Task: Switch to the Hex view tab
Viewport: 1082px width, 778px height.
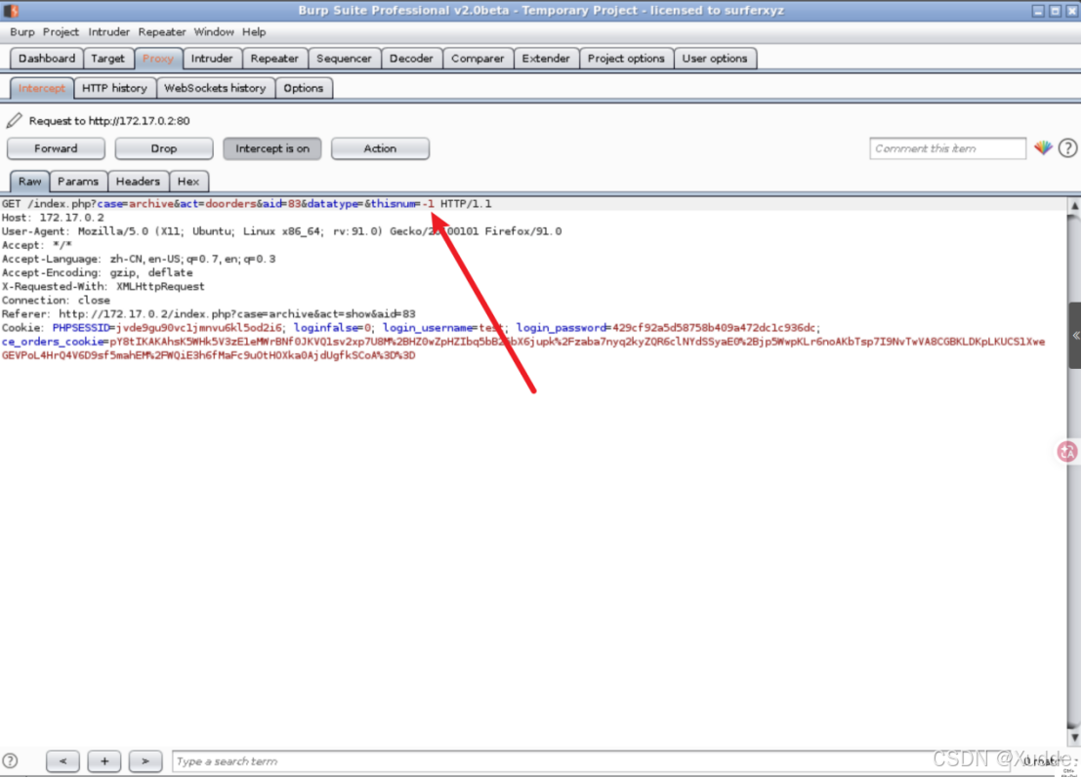Action: point(188,182)
